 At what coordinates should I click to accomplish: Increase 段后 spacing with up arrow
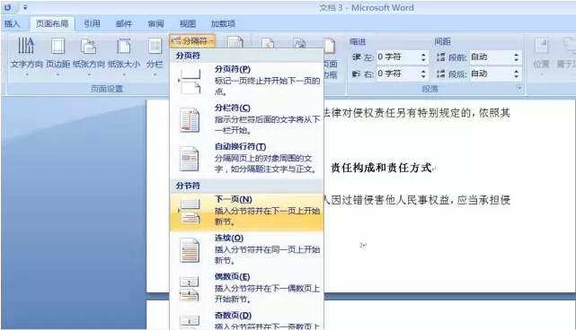[516, 72]
